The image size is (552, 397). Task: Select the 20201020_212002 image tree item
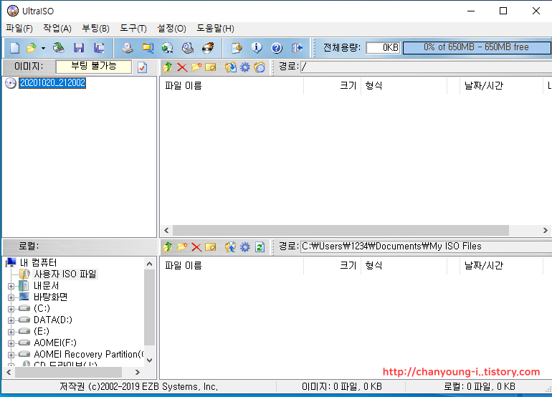click(52, 82)
